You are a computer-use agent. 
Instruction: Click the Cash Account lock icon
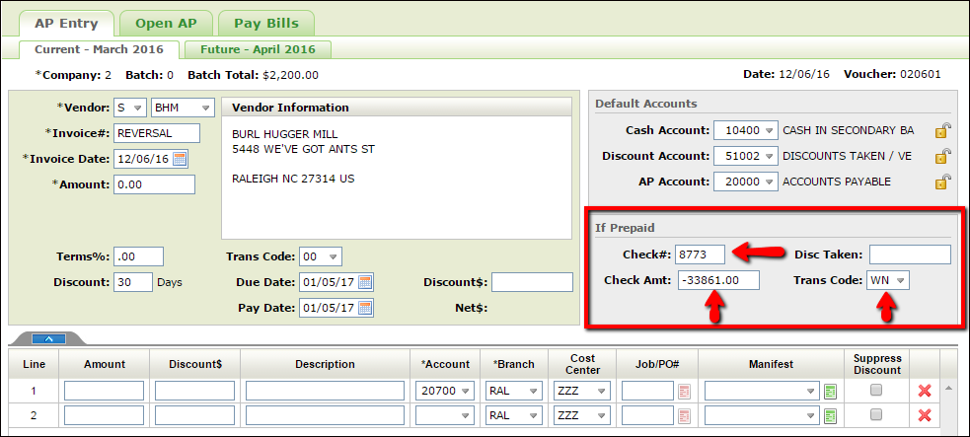pos(943,130)
